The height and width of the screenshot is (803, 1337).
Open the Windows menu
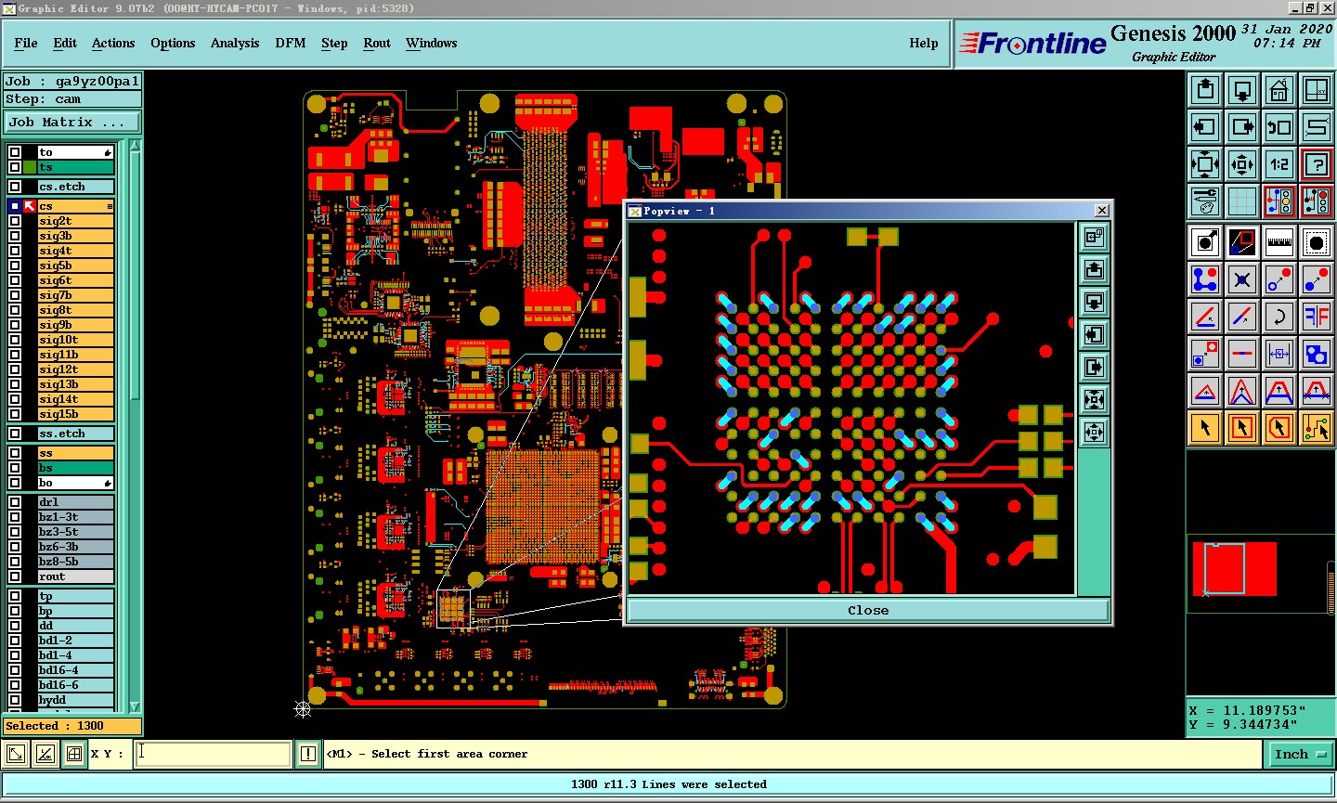pos(432,43)
